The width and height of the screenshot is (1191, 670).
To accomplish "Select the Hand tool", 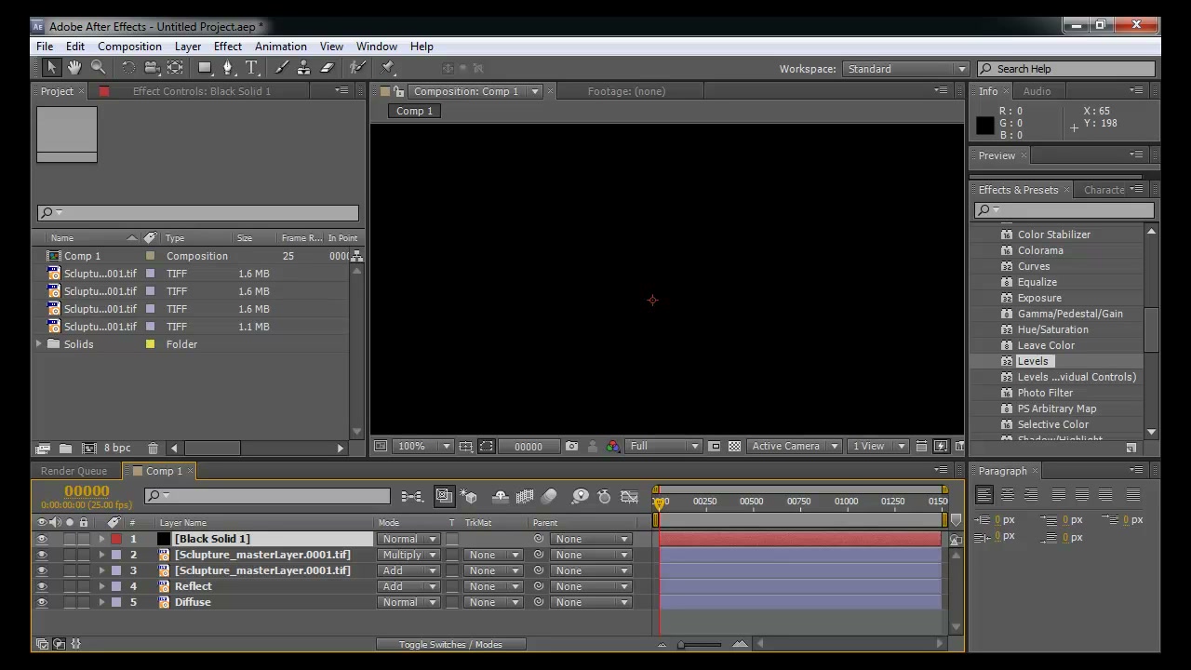I will tap(74, 68).
